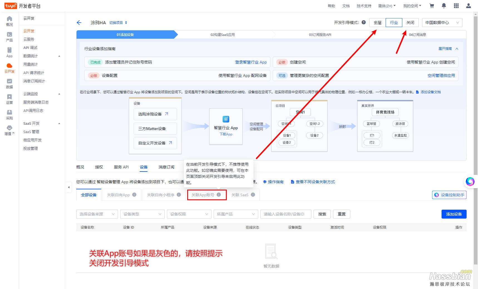
Task: Click the 下载App link
Action: [226, 134]
